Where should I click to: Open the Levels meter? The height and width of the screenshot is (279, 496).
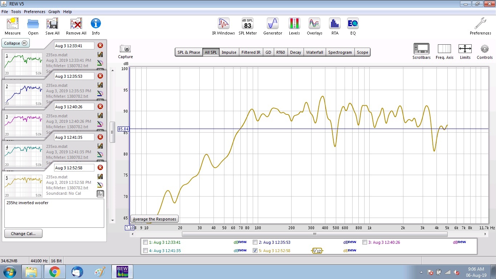(294, 24)
